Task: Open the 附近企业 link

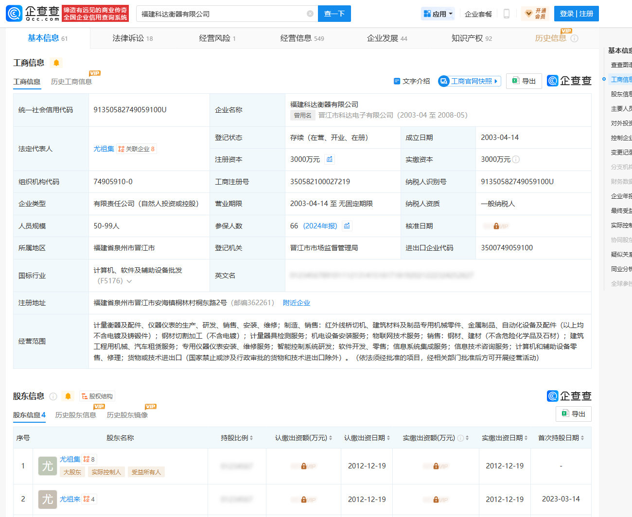Action: tap(297, 303)
